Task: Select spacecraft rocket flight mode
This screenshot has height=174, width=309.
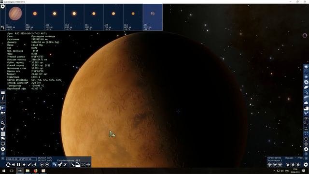Action: pyautogui.click(x=60, y=164)
